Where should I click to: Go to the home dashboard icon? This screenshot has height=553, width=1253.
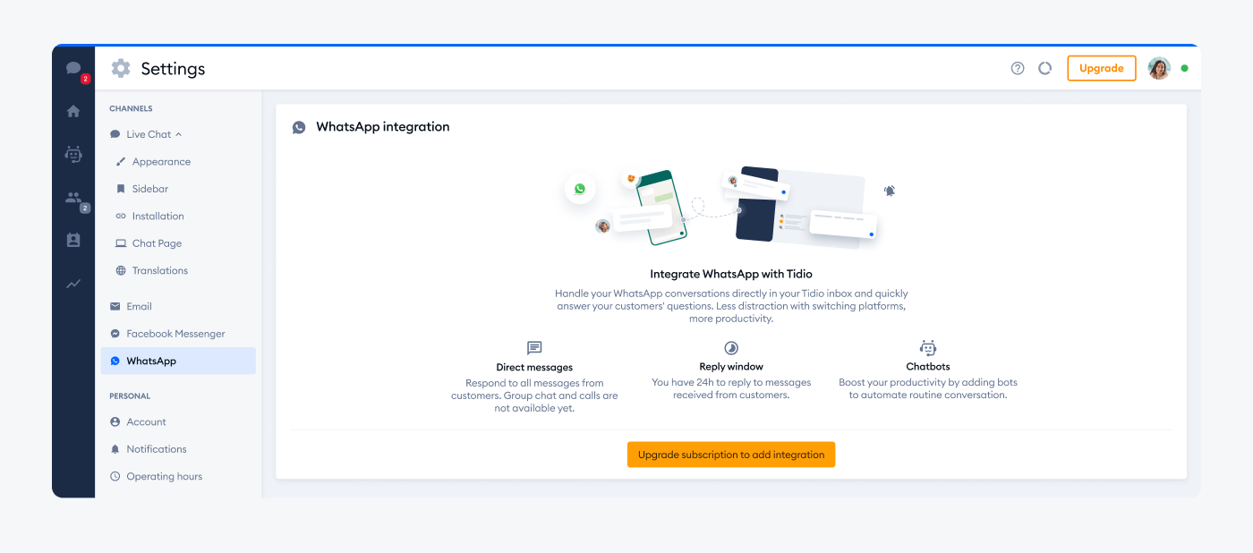pos(73,111)
